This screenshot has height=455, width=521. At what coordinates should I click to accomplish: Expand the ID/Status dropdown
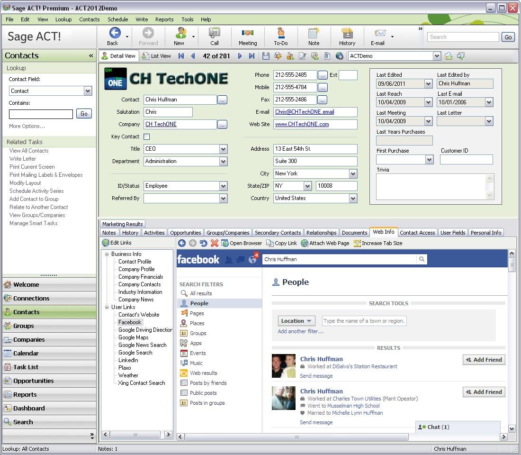pos(223,186)
